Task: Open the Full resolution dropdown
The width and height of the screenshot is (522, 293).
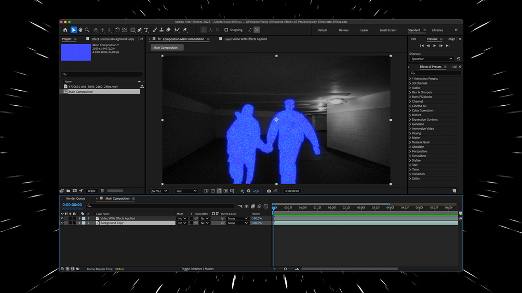Action: [x=186, y=191]
